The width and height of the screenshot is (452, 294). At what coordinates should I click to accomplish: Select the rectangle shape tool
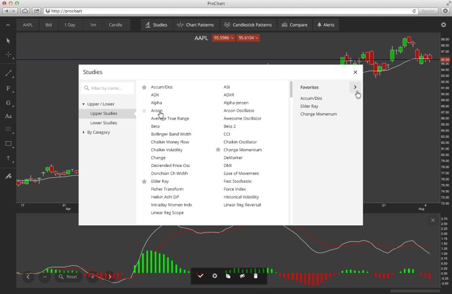point(8,143)
